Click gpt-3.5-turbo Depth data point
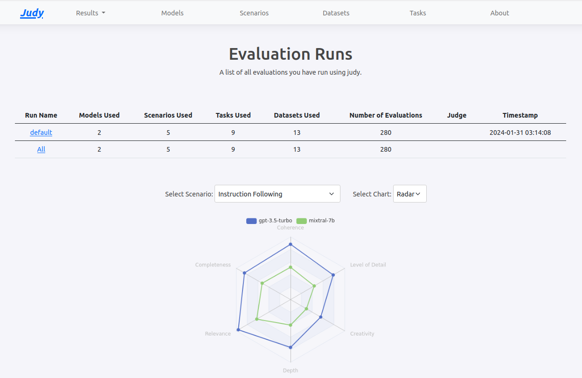582x378 pixels. click(291, 347)
